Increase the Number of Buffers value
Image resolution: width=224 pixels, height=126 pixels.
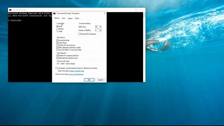[100, 30]
